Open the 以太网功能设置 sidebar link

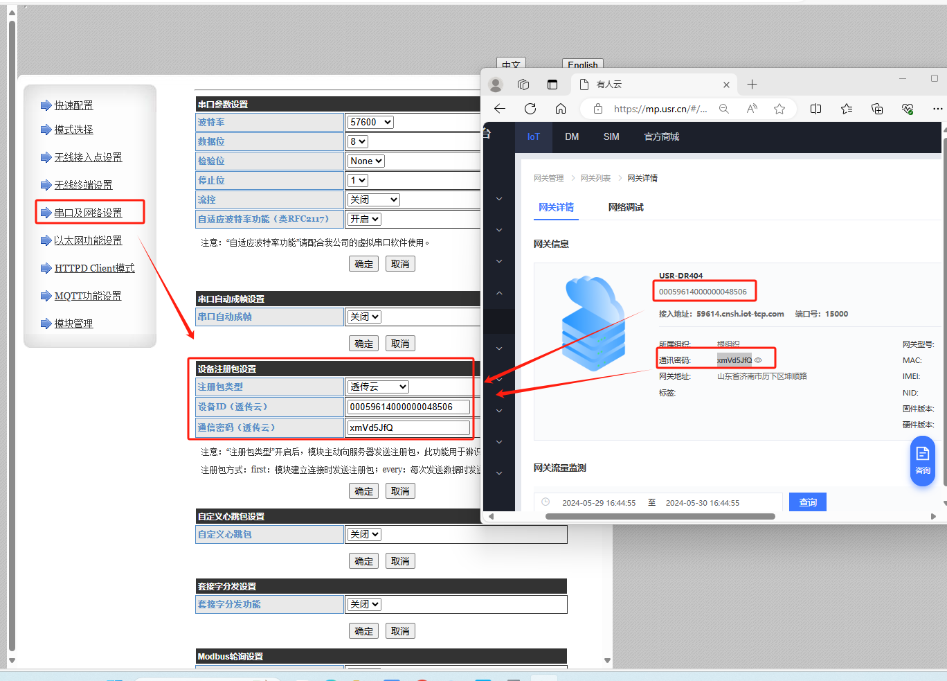[88, 240]
